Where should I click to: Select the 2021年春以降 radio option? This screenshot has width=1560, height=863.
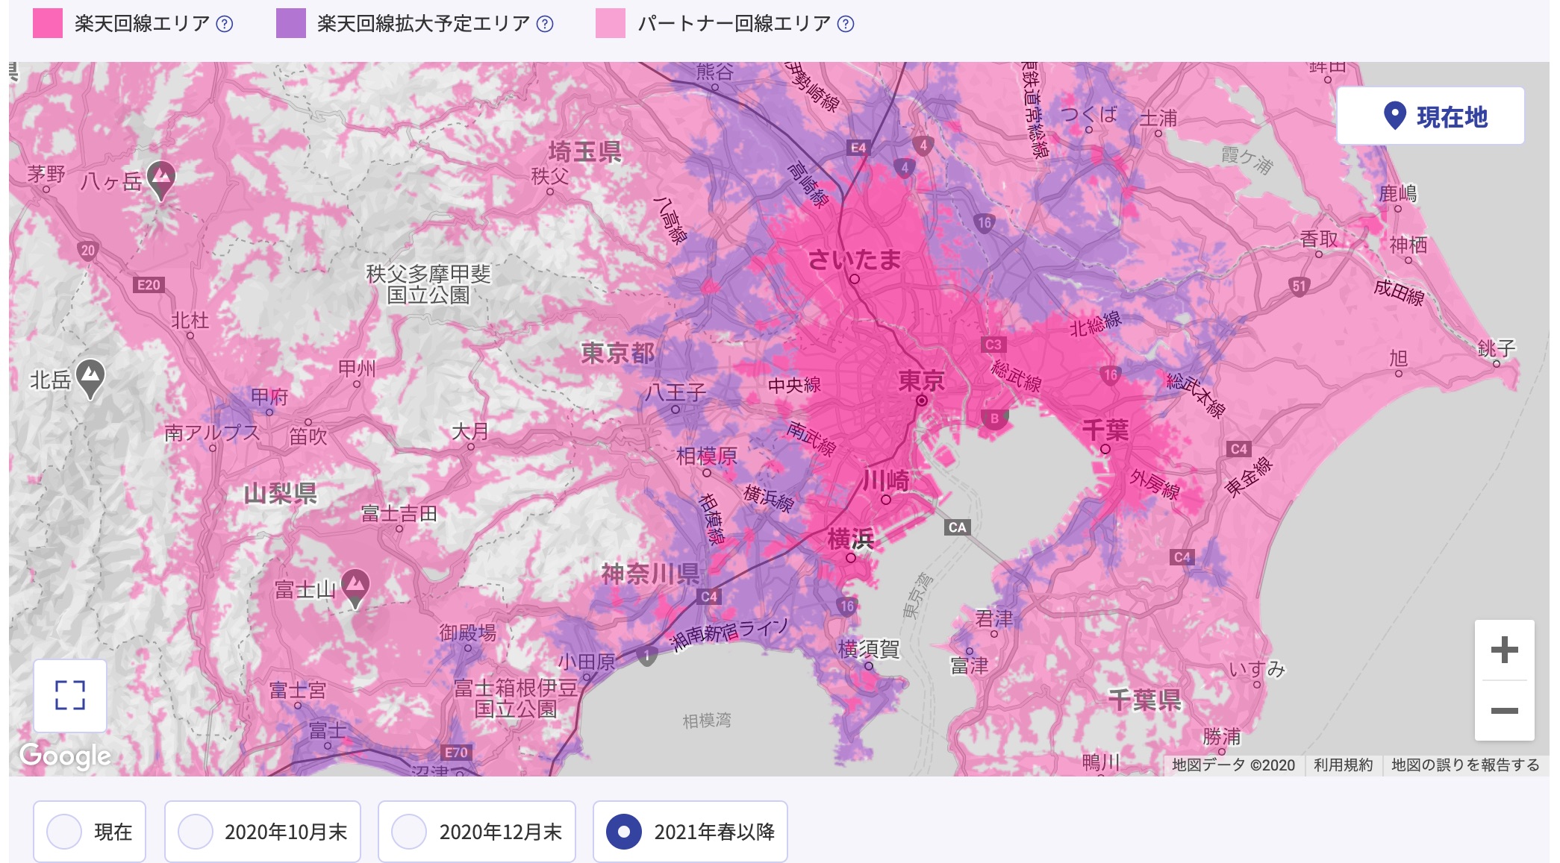click(690, 831)
